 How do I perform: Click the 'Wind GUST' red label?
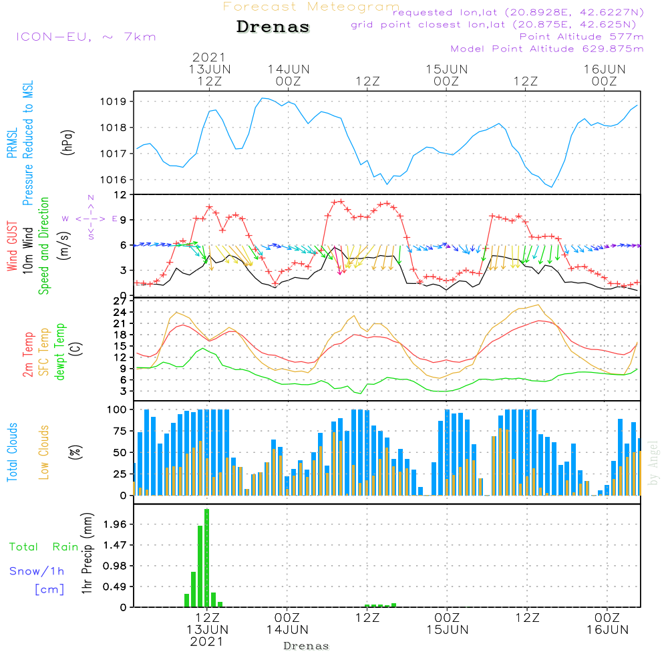[12, 246]
